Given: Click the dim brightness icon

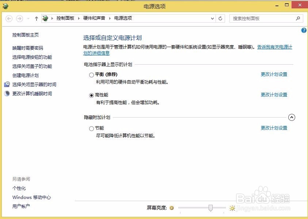Looking at the screenshot, I should coord(172,208).
